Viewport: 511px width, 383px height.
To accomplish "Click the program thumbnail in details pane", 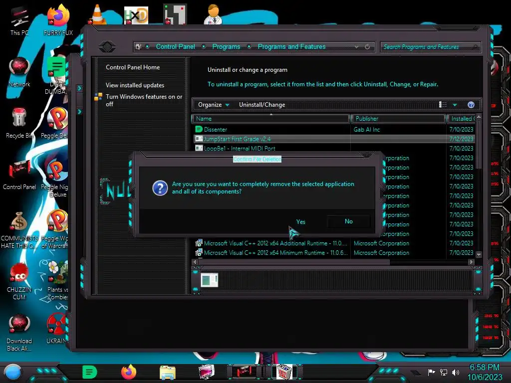I will point(209,280).
